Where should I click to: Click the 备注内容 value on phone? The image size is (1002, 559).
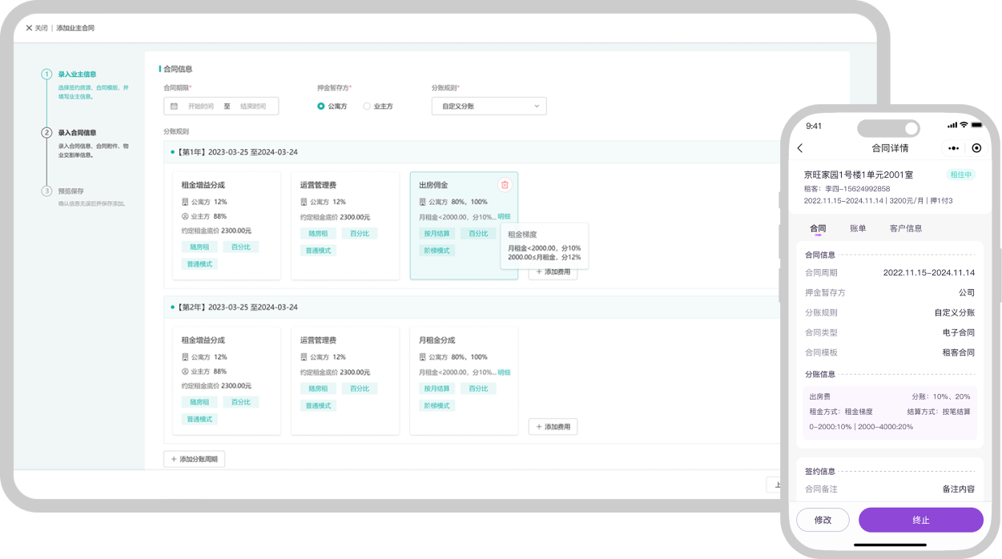pyautogui.click(x=959, y=489)
